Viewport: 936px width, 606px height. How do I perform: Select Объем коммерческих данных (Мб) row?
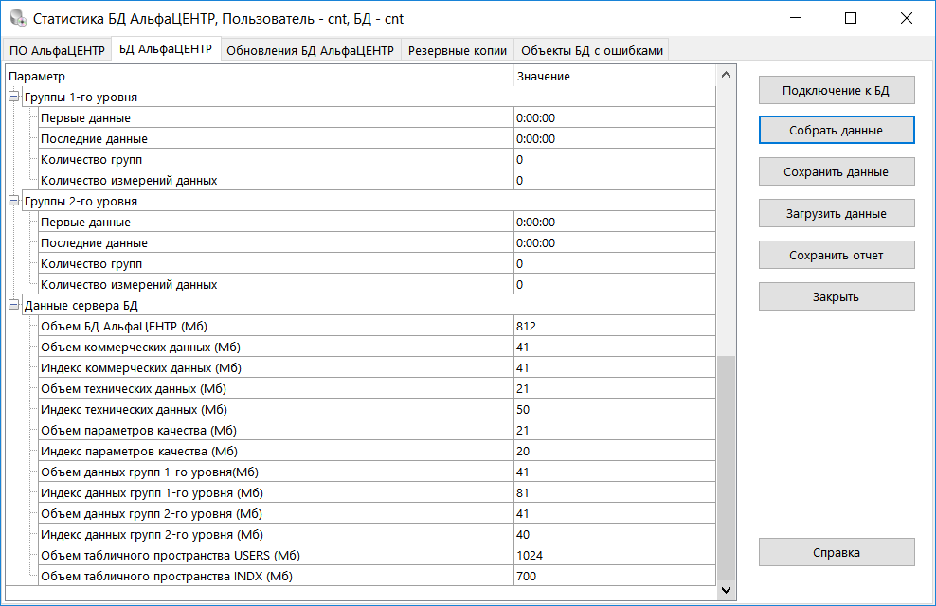point(377,348)
